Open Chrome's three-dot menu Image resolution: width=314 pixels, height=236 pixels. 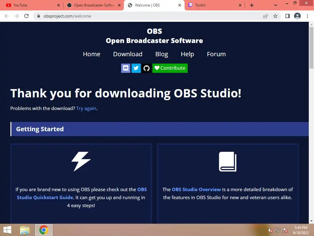tap(307, 16)
